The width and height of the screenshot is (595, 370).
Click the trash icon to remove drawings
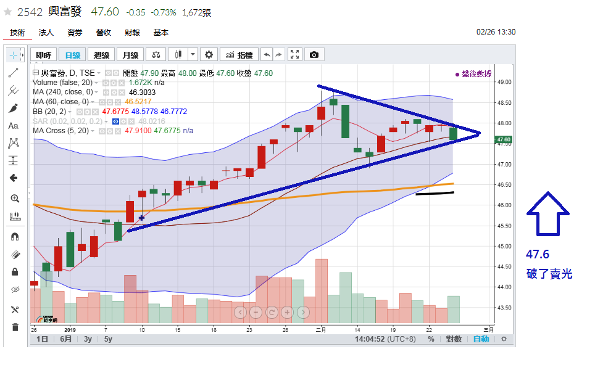pos(15,327)
